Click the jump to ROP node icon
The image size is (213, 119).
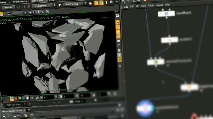pos(60,5)
